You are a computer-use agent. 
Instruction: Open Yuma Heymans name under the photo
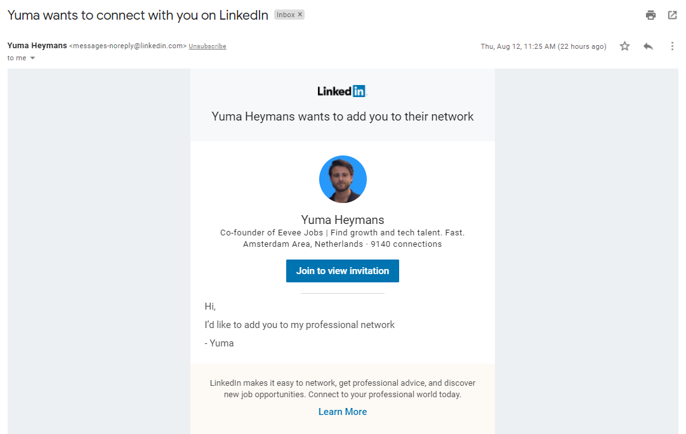[x=343, y=220]
